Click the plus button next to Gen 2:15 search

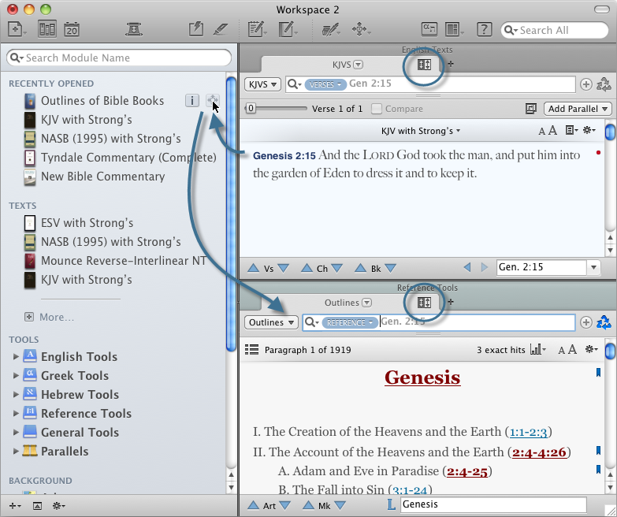coord(585,84)
